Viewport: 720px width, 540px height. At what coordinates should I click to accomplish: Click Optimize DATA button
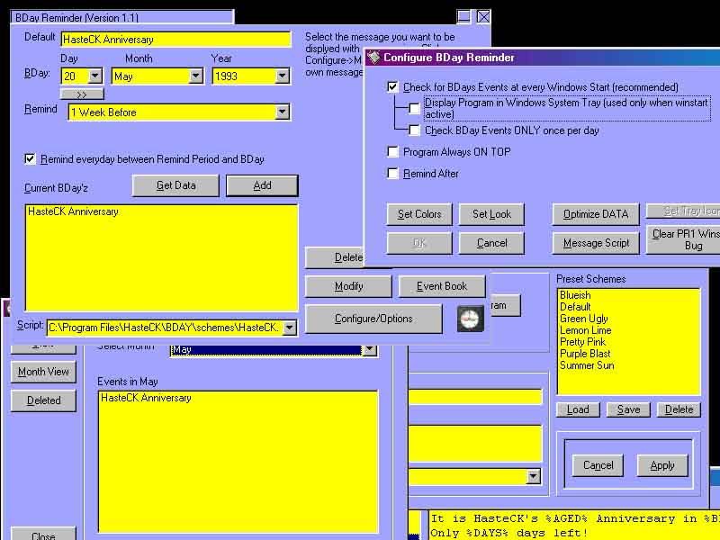(595, 214)
